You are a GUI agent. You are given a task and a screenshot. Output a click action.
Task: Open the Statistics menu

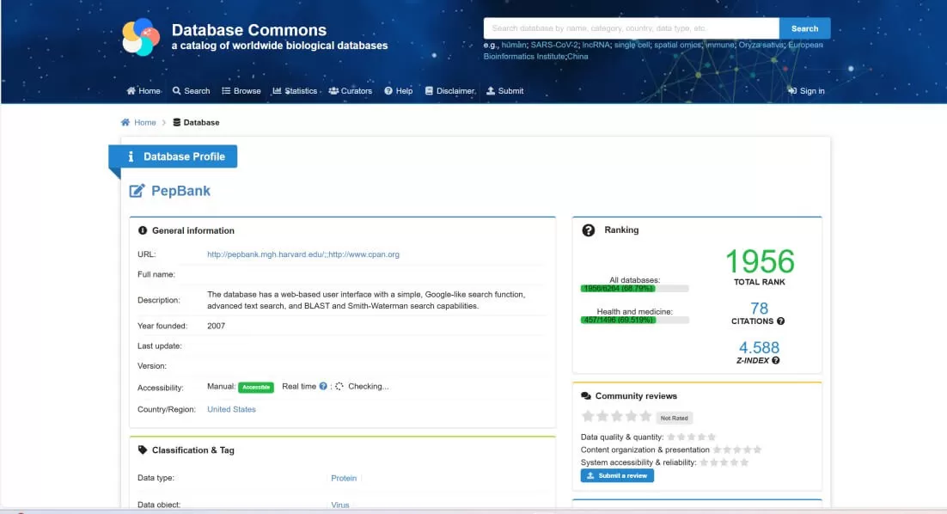tap(295, 91)
